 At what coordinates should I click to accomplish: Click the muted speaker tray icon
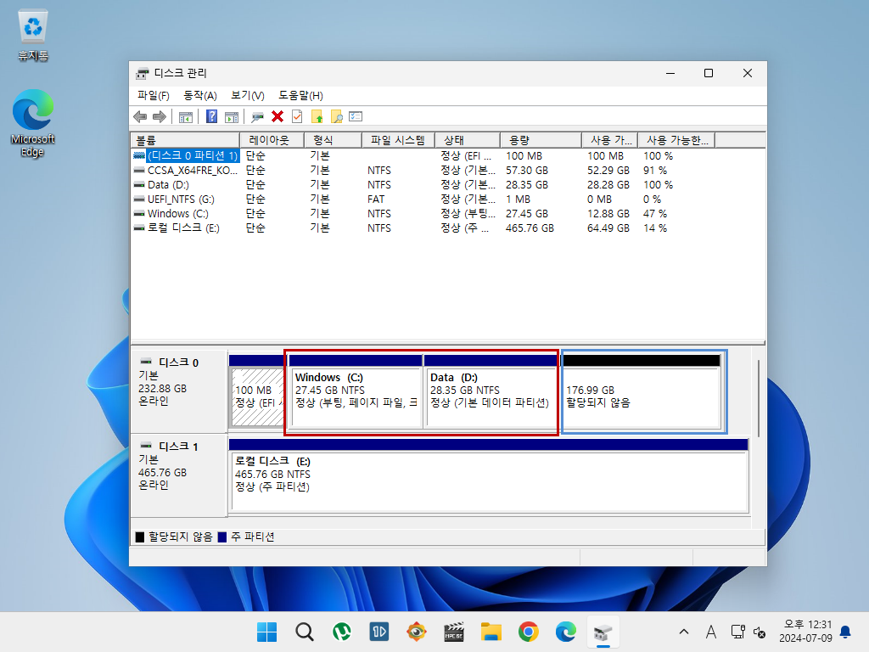(760, 632)
